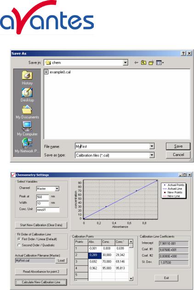Open History in Save As sidebar
Image resolution: width=194 pixels, height=290 pixels.
coord(27,78)
